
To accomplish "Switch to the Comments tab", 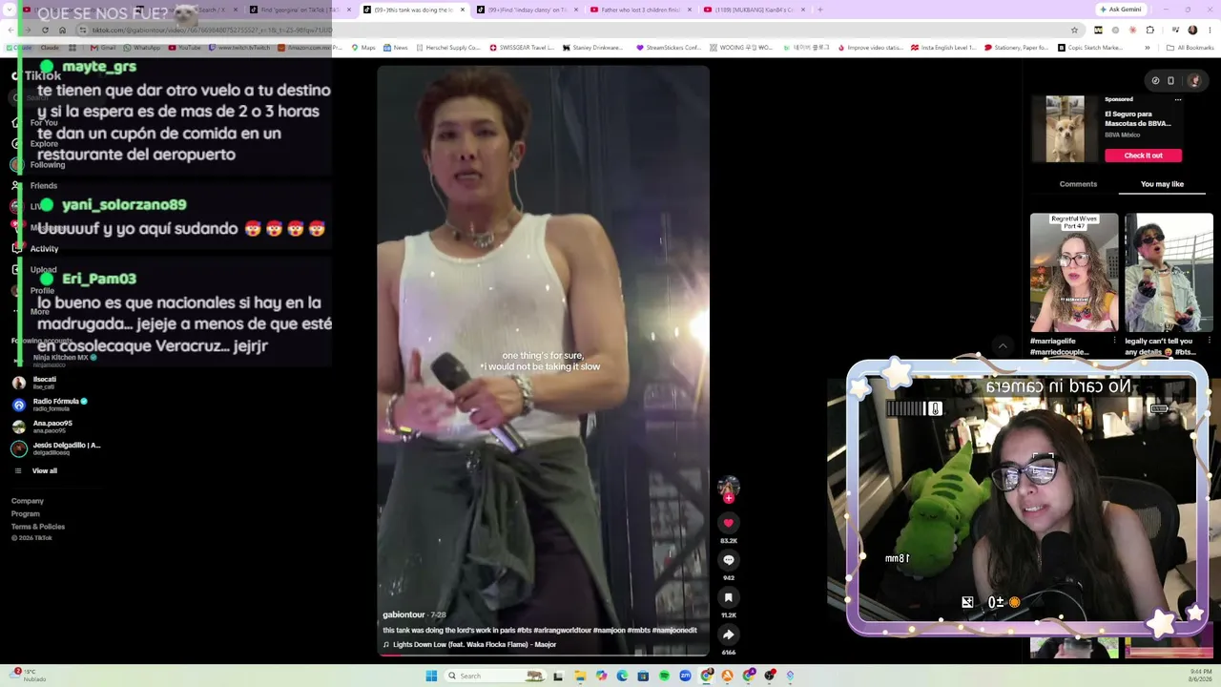I will point(1078,184).
